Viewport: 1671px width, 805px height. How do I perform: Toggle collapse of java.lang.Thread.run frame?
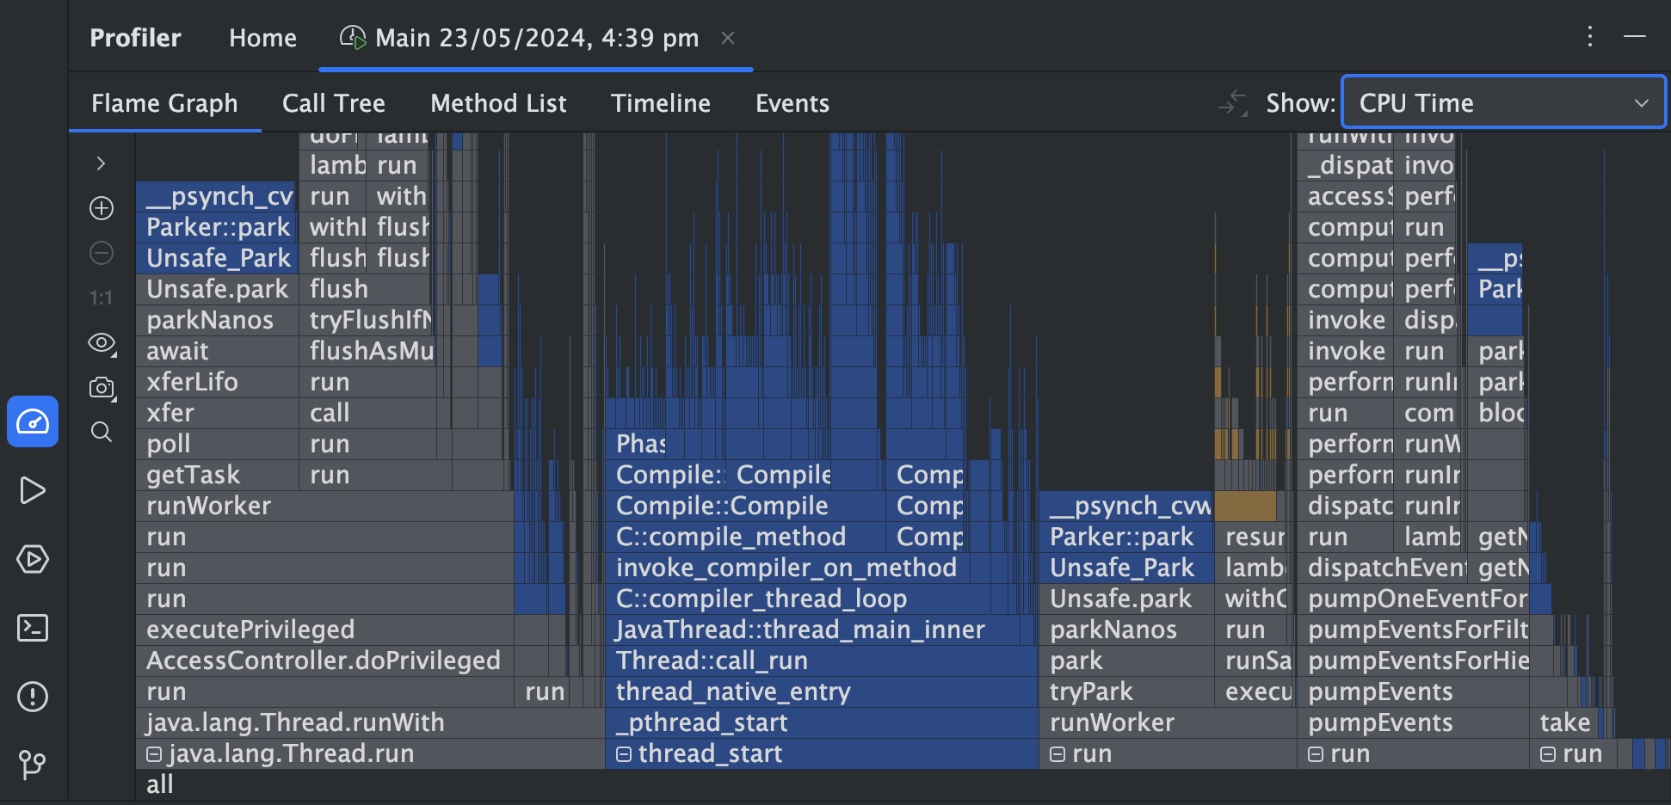(x=153, y=753)
